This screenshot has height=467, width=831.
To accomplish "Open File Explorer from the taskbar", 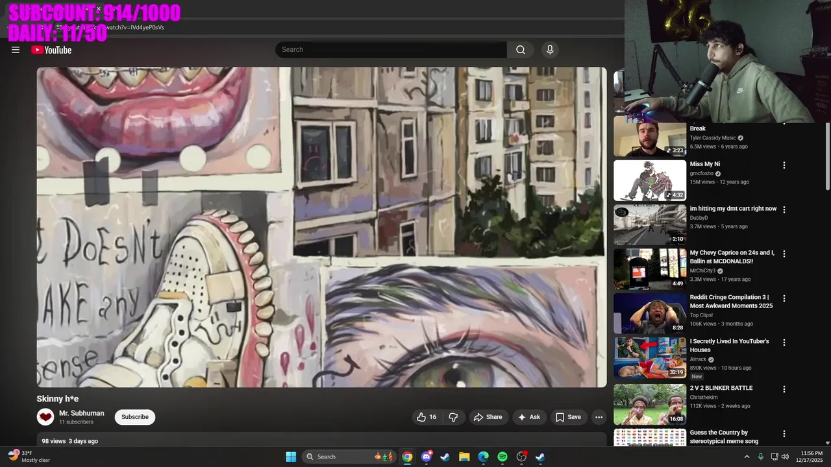I will click(x=464, y=457).
